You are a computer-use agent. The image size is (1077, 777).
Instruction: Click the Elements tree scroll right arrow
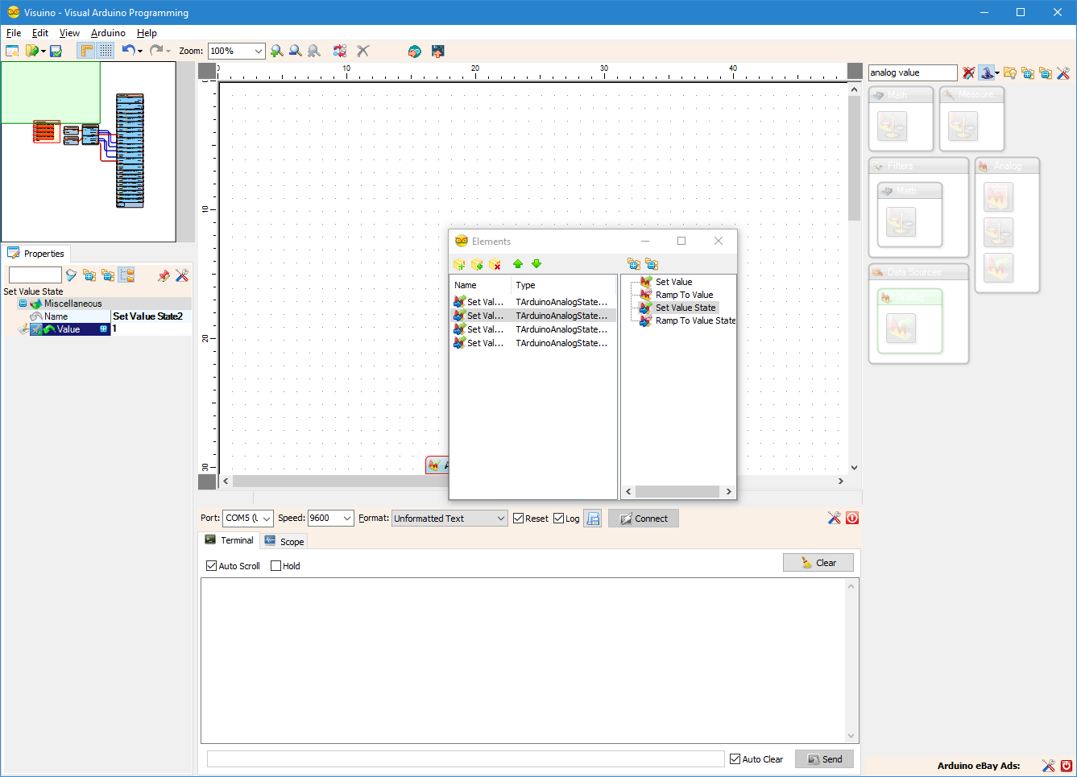tap(728, 491)
